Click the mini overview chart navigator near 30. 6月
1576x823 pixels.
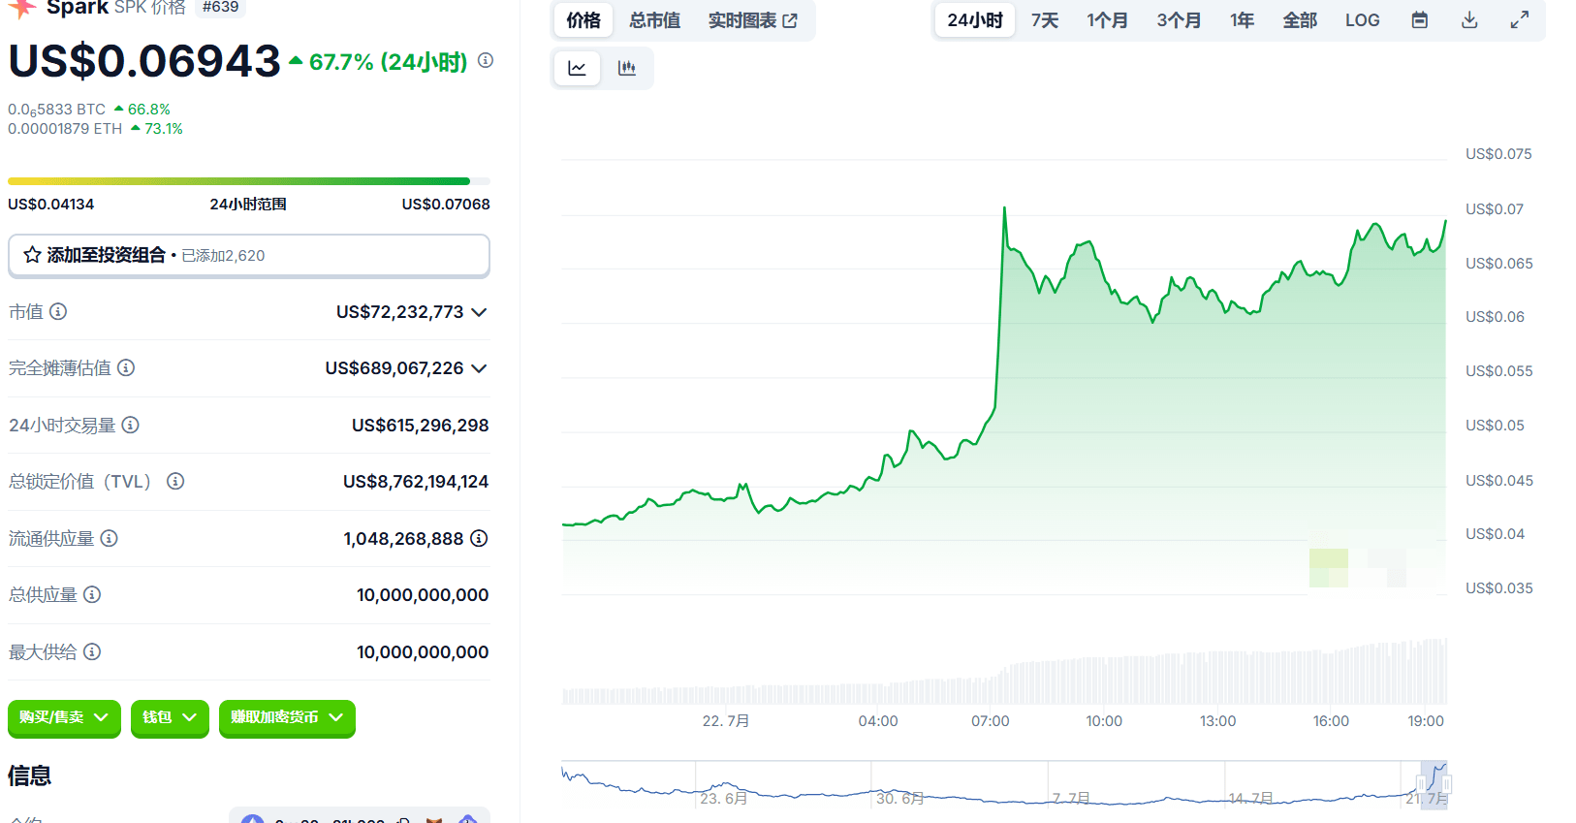(899, 797)
